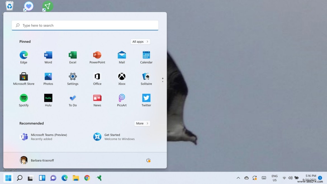The height and width of the screenshot is (184, 327).
Task: Toggle the Wi-Fi network flyout
Action: pos(284,178)
